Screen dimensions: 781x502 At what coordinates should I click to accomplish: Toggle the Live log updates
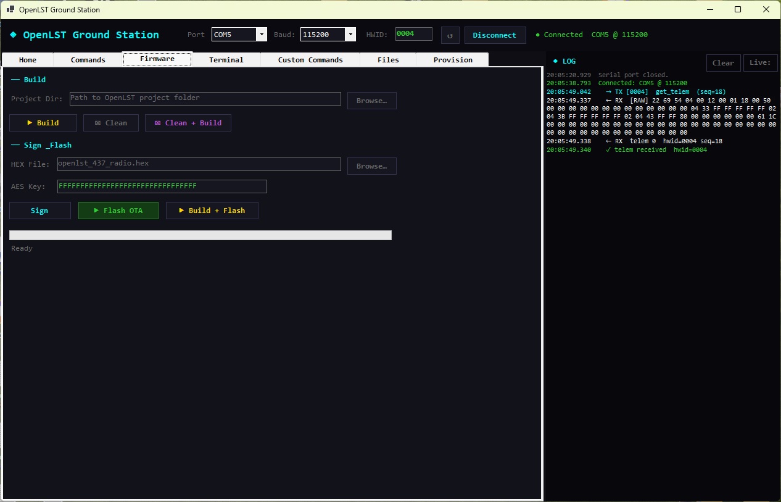coord(760,62)
